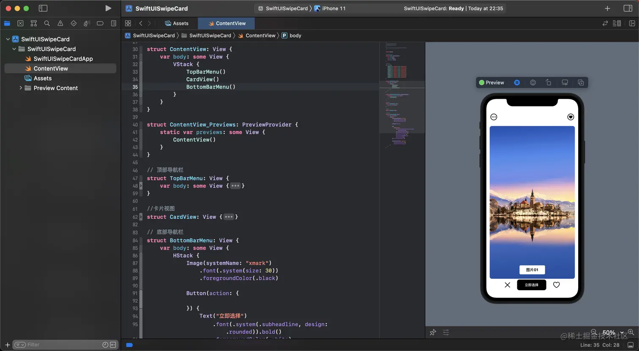Go forward in editor history
This screenshot has height=351, width=639.
(x=149, y=23)
